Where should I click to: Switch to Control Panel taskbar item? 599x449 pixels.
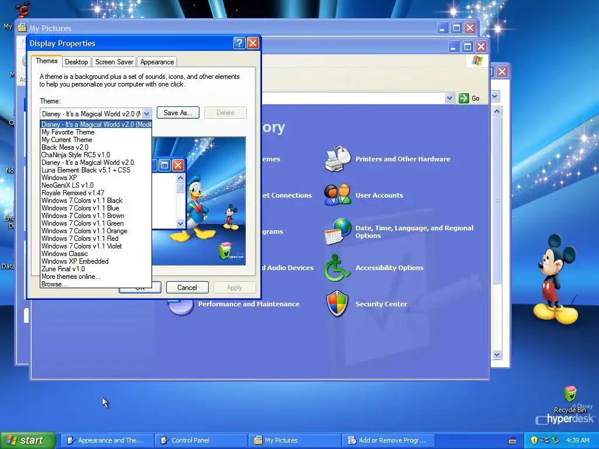pos(201,440)
